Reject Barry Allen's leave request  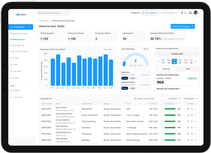click(133, 78)
